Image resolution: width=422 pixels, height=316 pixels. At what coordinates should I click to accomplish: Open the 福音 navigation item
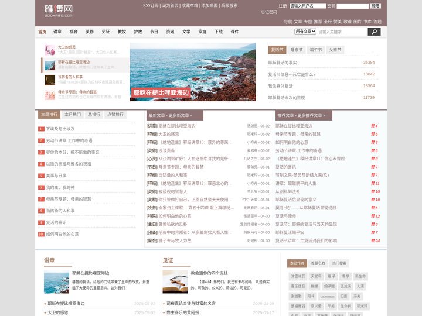(73, 32)
